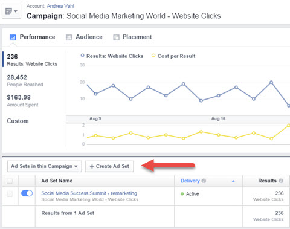290x229 pixels.
Task: Open the report layout dropdown icon
Action: pos(11,11)
